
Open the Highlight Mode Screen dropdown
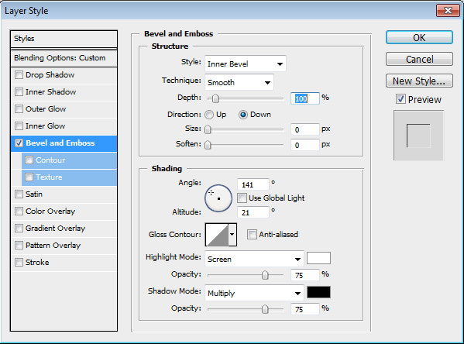tap(254, 259)
